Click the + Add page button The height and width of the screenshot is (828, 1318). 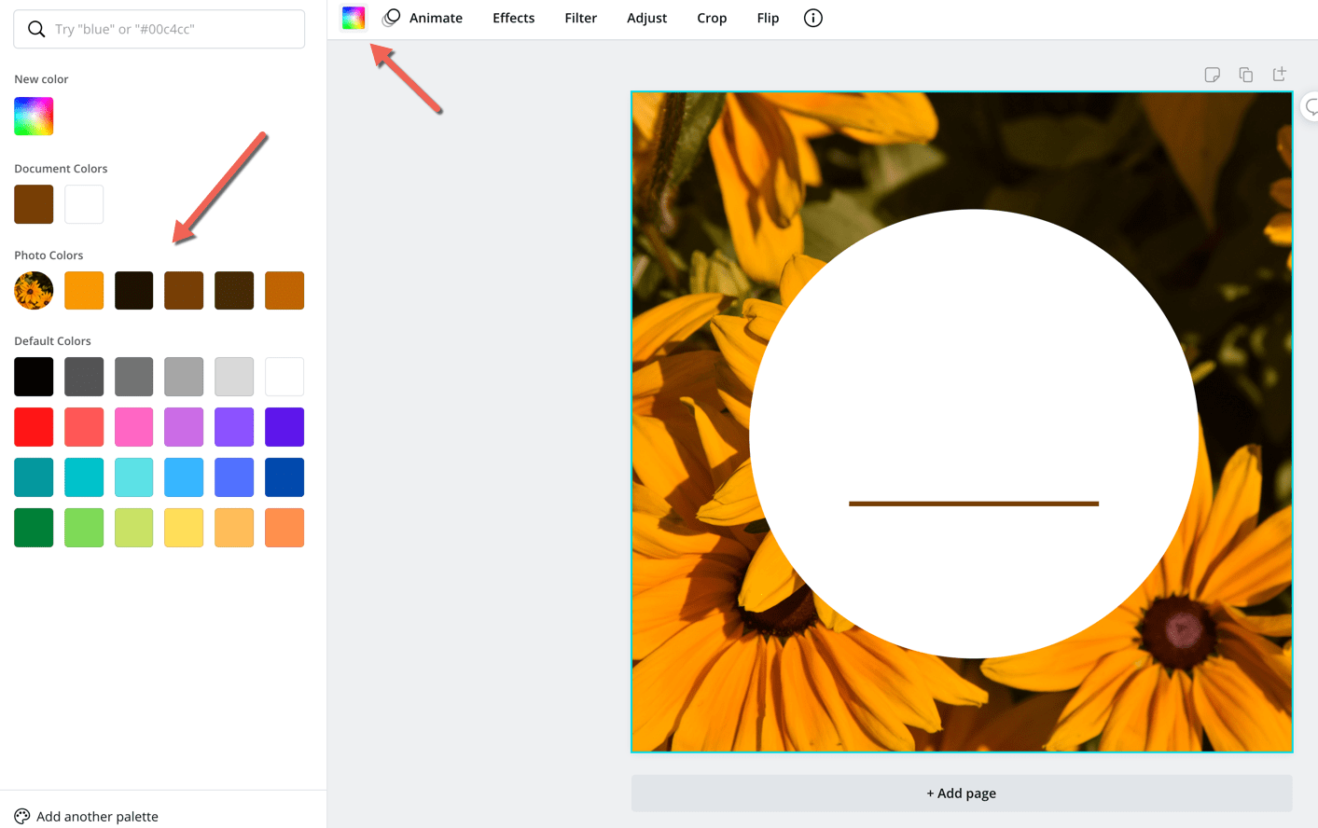point(962,793)
